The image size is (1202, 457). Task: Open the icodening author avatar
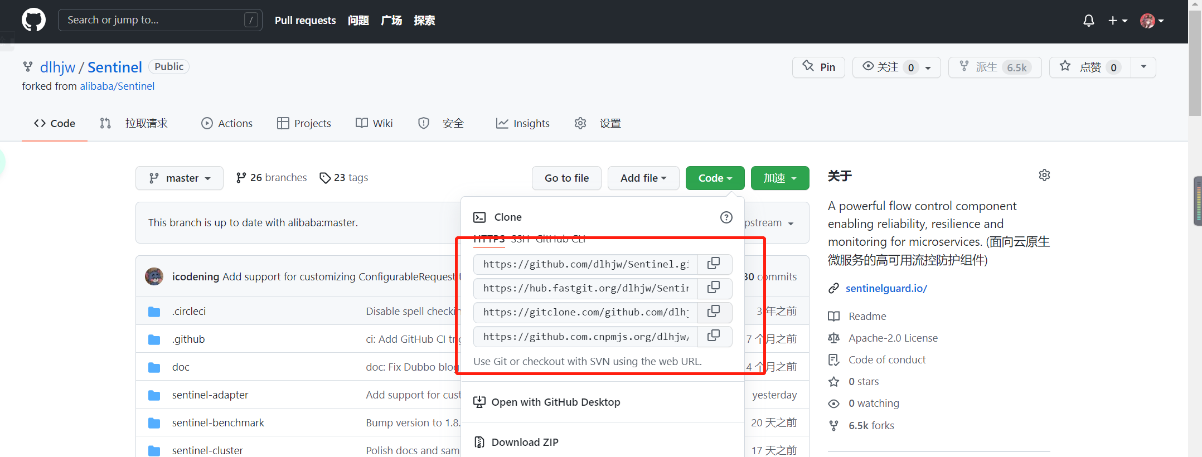[x=154, y=276]
